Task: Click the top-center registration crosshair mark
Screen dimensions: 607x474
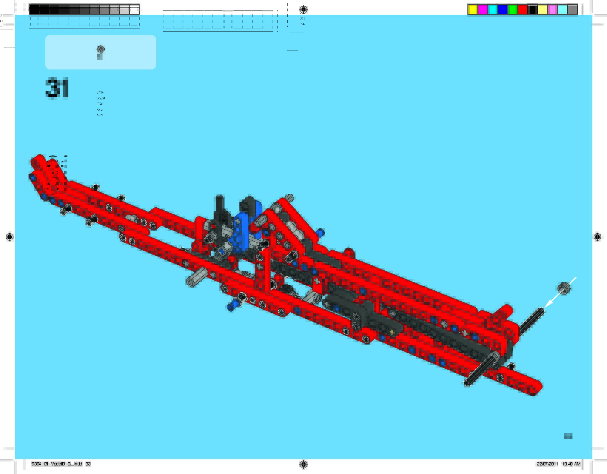Action: (x=303, y=9)
